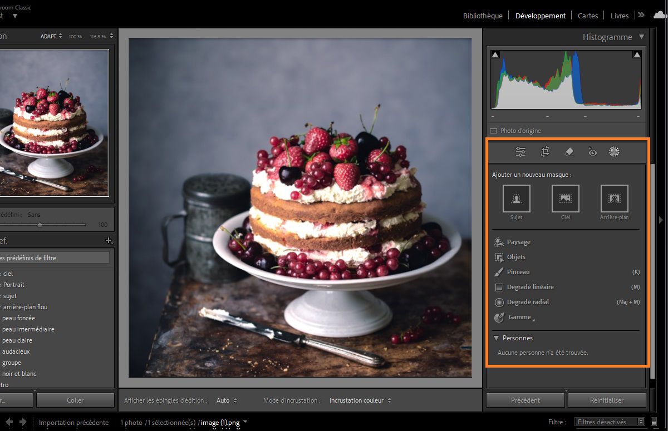Switch to the Livres module
Screen dimensions: 668x431
coord(620,16)
